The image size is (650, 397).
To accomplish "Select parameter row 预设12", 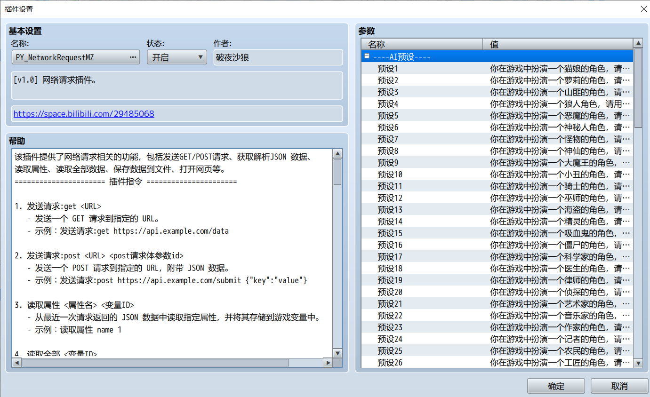I will [497, 198].
